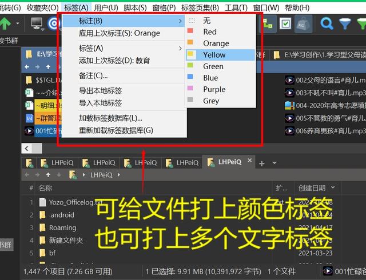Click 导出本地标签 menu entry
The width and height of the screenshot is (366, 280).
coord(100,90)
